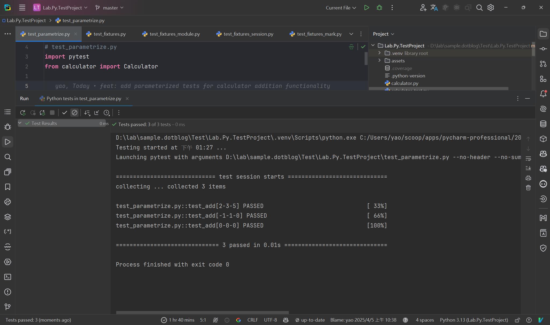The width and height of the screenshot is (550, 325).
Task: Open the Bookmarks tool window
Action: pos(8,187)
